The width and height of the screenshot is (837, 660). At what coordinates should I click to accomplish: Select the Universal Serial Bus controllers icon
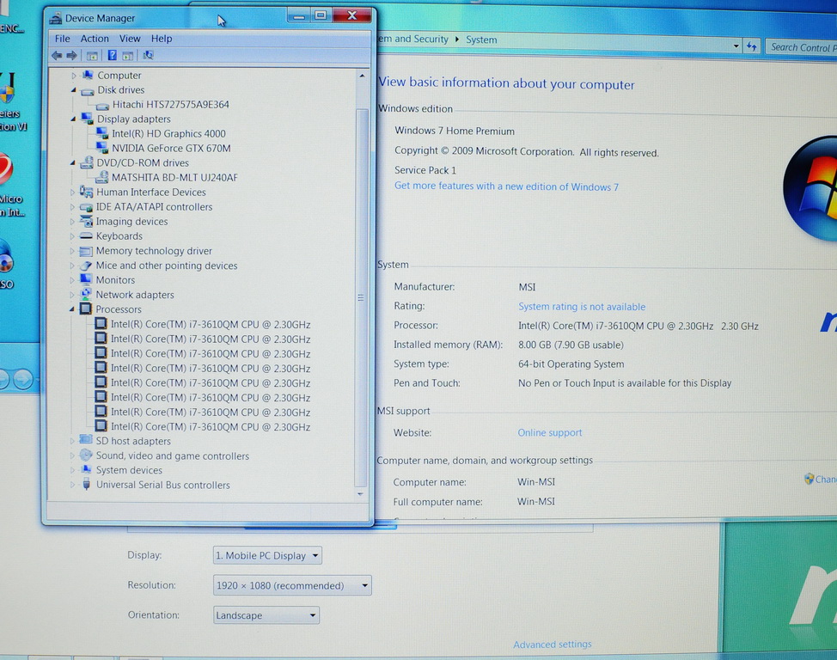[x=87, y=485]
